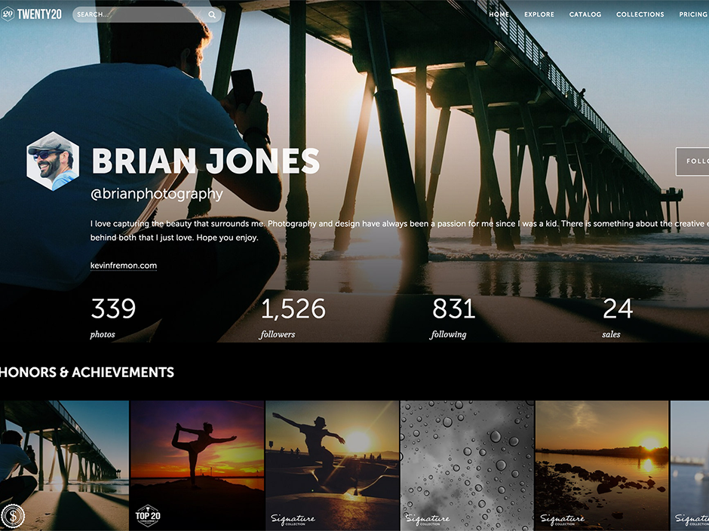
Task: Open the pier photographer thumbnail
Action: point(64,465)
